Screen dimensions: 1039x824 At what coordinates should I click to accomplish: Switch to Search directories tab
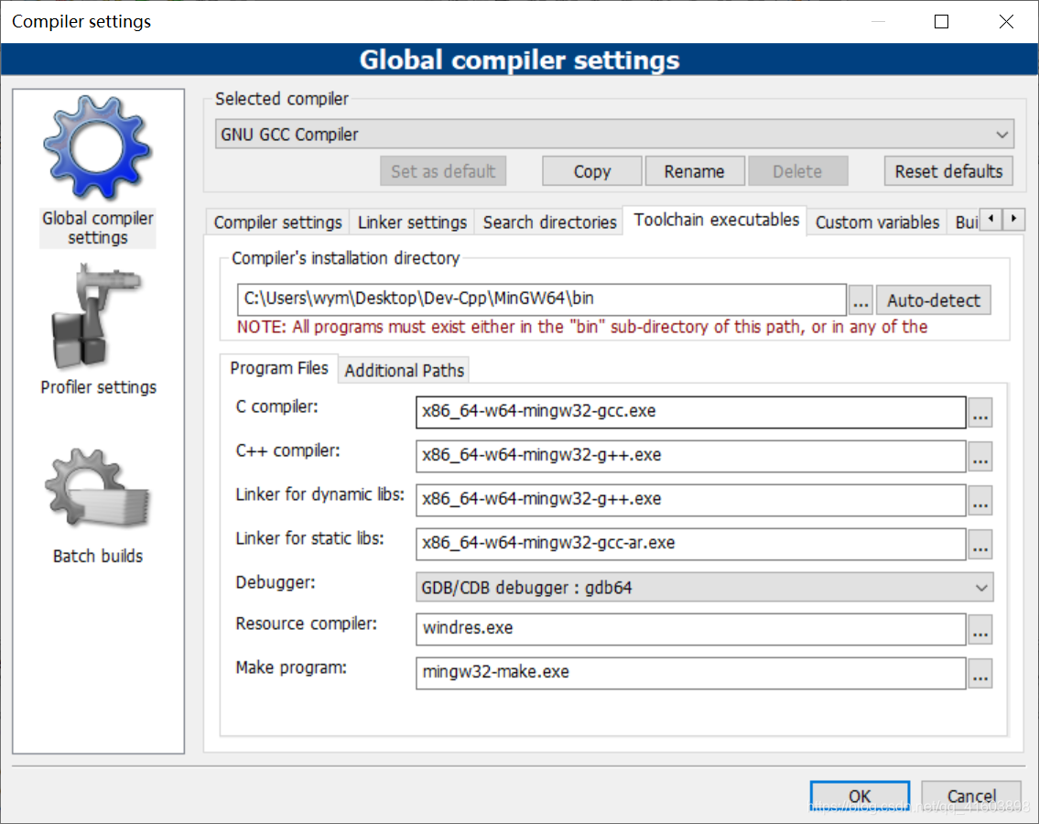pyautogui.click(x=549, y=222)
